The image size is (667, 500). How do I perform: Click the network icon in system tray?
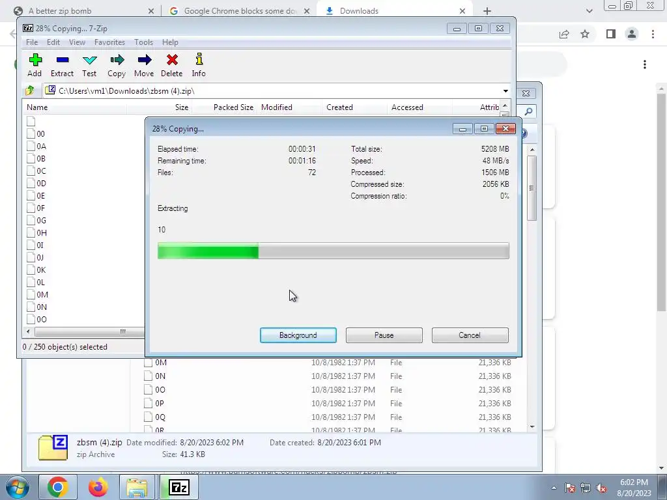tap(586, 488)
